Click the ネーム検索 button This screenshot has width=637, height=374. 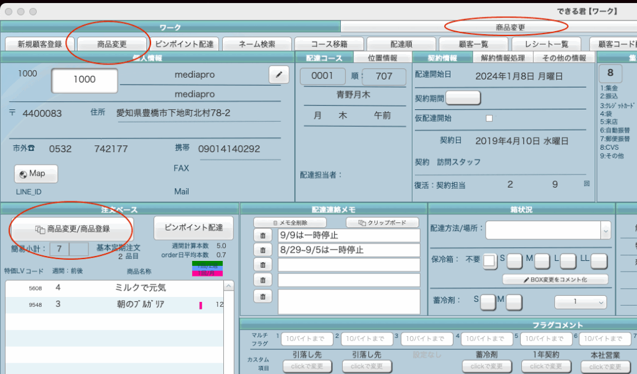click(x=257, y=44)
